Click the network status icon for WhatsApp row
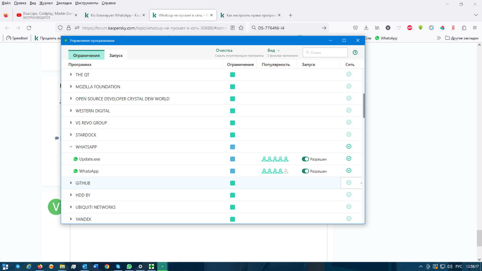 [x=349, y=171]
